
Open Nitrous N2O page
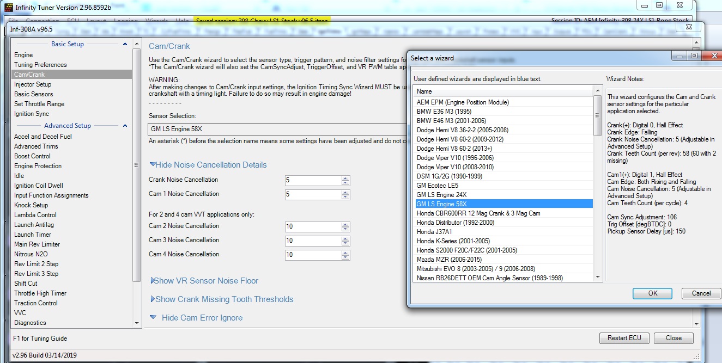tap(32, 254)
